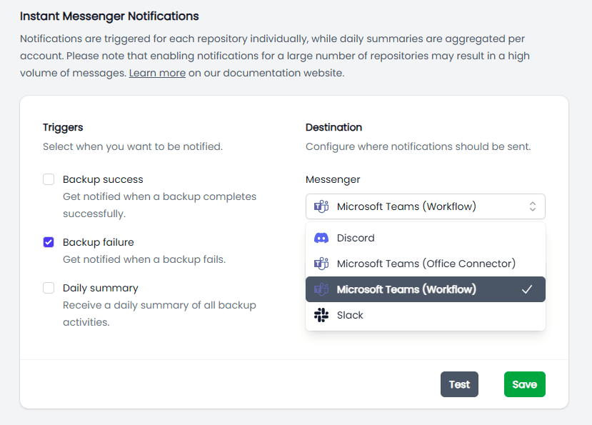
Task: Pick Slack as the messenger
Action: click(x=350, y=315)
